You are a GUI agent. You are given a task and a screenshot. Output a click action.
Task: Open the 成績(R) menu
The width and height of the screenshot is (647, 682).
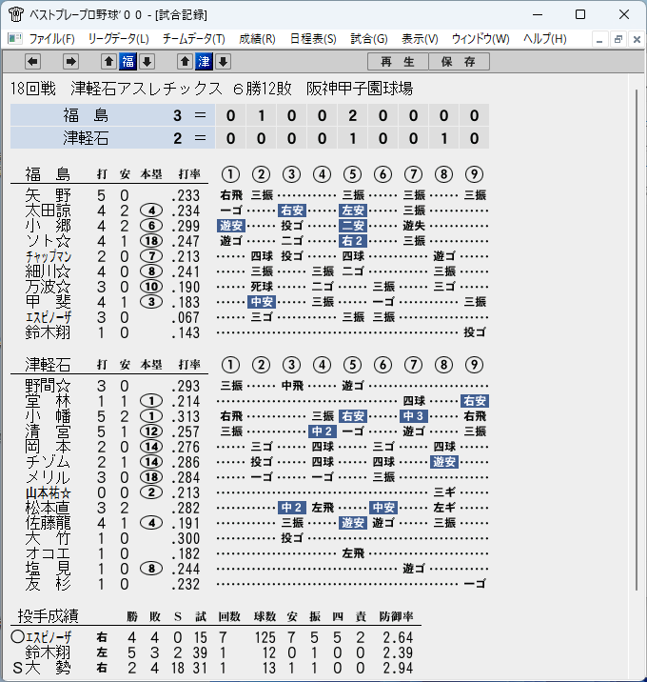pyautogui.click(x=257, y=39)
